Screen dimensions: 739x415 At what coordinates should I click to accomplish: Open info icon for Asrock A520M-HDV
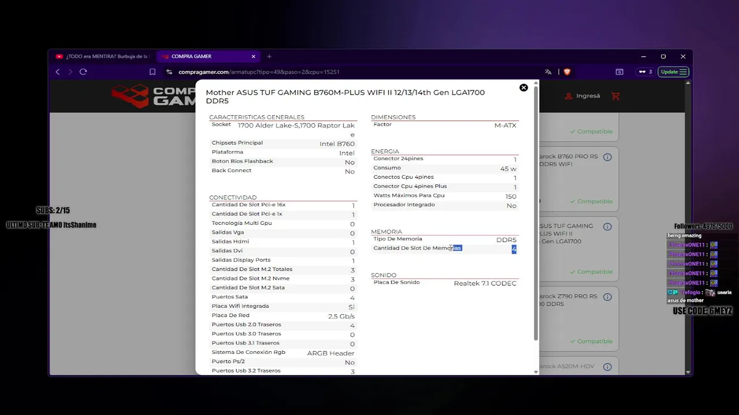pyautogui.click(x=607, y=367)
